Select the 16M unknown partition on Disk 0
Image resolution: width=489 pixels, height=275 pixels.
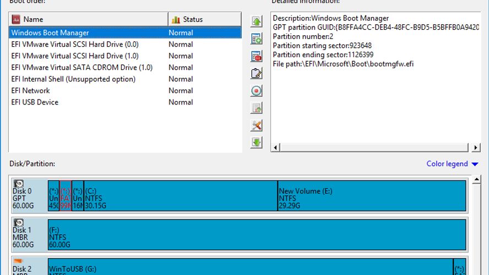pyautogui.click(x=78, y=196)
